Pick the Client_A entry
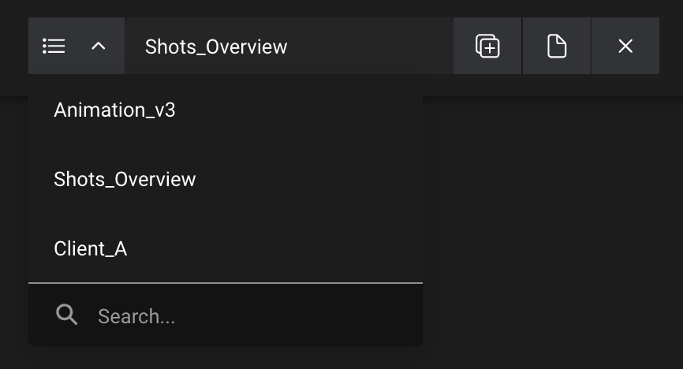 coord(91,249)
